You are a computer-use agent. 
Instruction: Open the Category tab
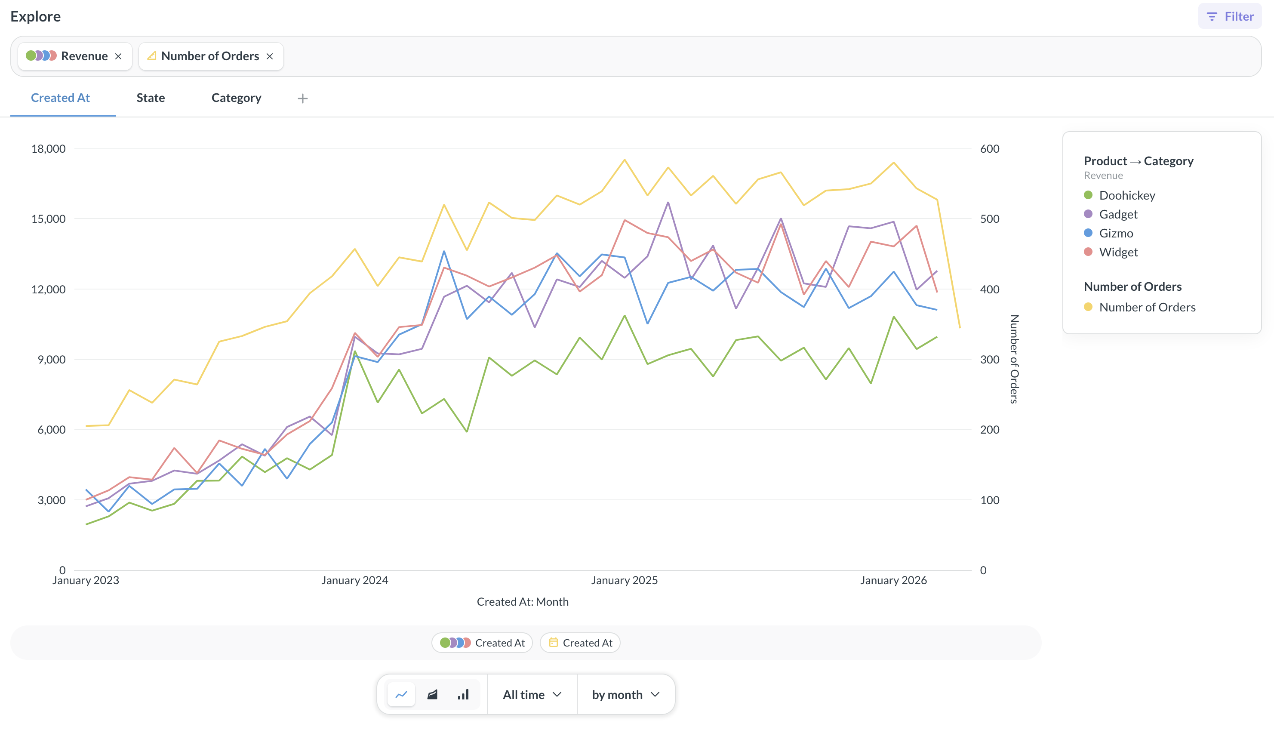point(236,98)
